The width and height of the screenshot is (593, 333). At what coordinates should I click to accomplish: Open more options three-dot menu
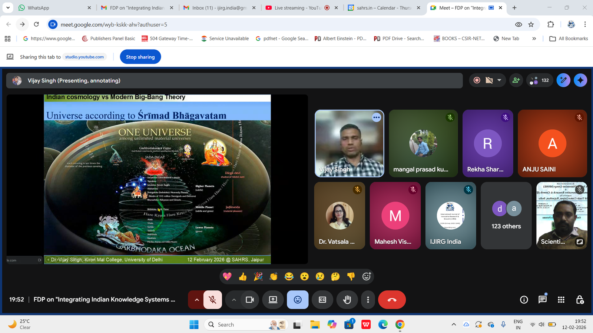coord(368,300)
